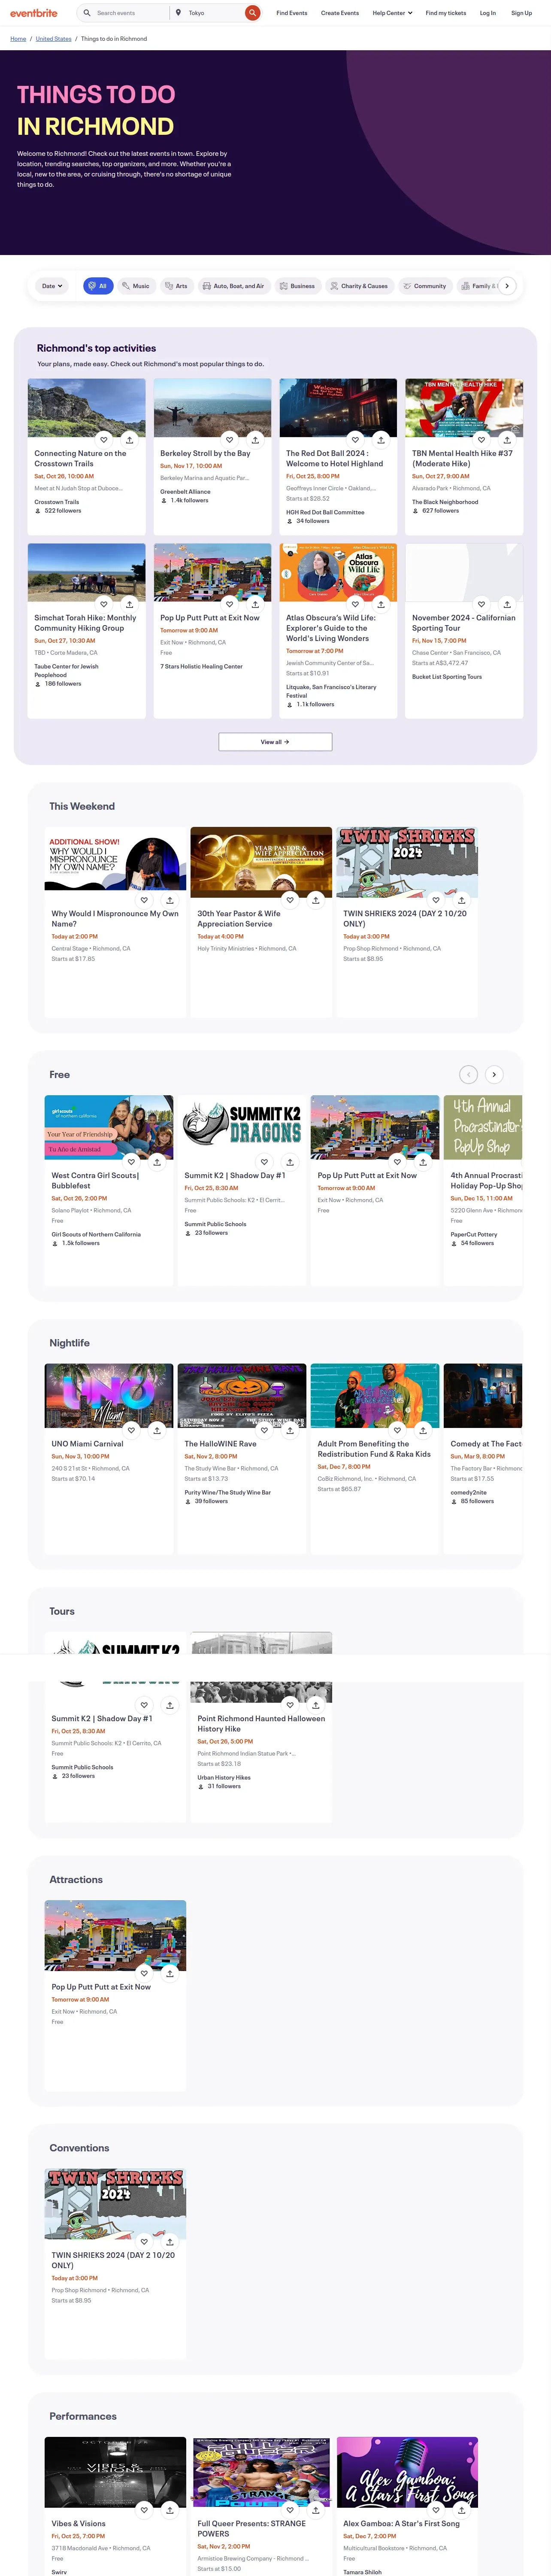Viewport: 551px width, 2576px height.
Task: Like the Berkeley Stroll by the Bay event
Action: pyautogui.click(x=230, y=439)
